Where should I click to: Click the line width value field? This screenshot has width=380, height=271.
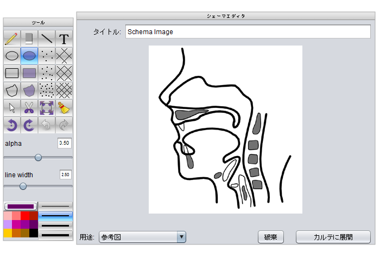pyautogui.click(x=65, y=175)
